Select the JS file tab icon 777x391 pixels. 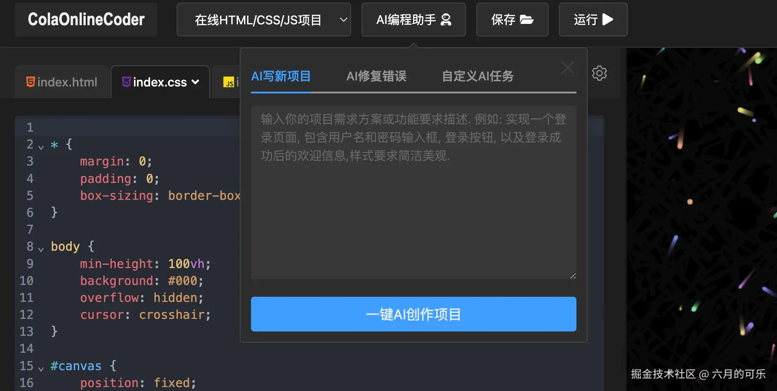pos(229,82)
